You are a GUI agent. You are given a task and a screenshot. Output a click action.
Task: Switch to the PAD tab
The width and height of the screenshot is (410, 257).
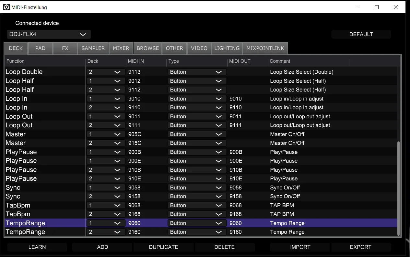tap(40, 48)
